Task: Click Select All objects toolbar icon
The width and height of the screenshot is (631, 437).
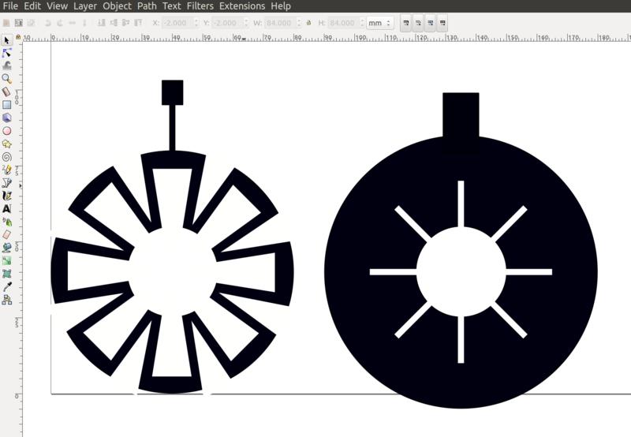Action: point(6,23)
